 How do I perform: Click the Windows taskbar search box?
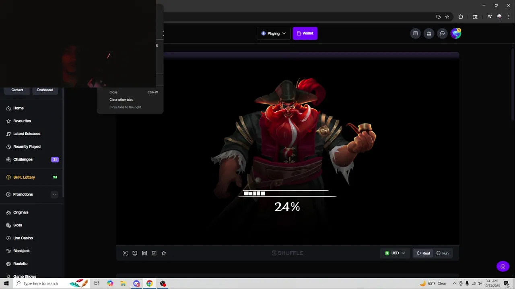coord(51,283)
